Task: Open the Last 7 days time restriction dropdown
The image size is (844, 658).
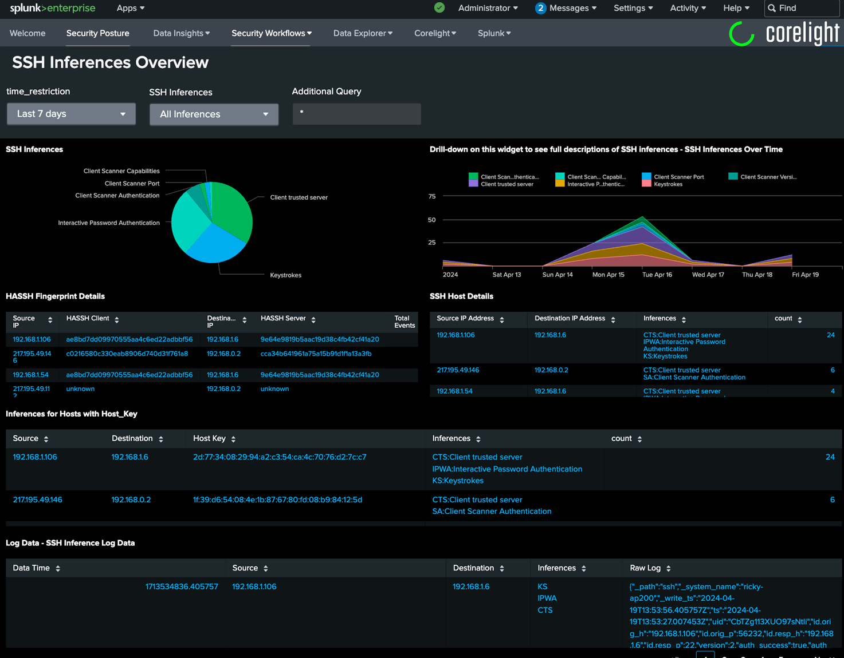Action: tap(70, 113)
